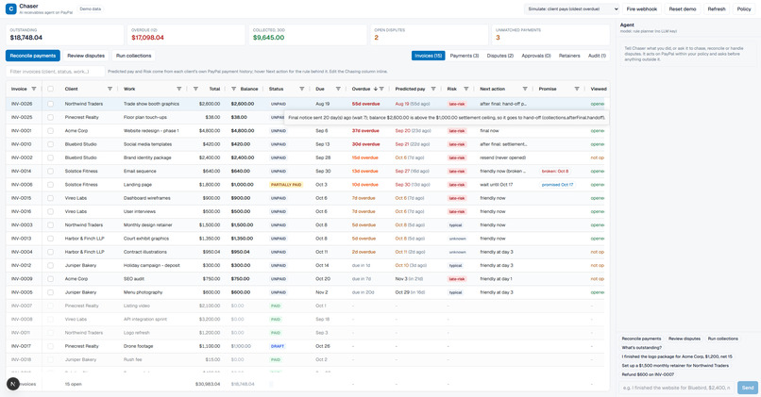Click the Chaser logo icon
Viewport: 761px width, 397px height.
click(11, 8)
